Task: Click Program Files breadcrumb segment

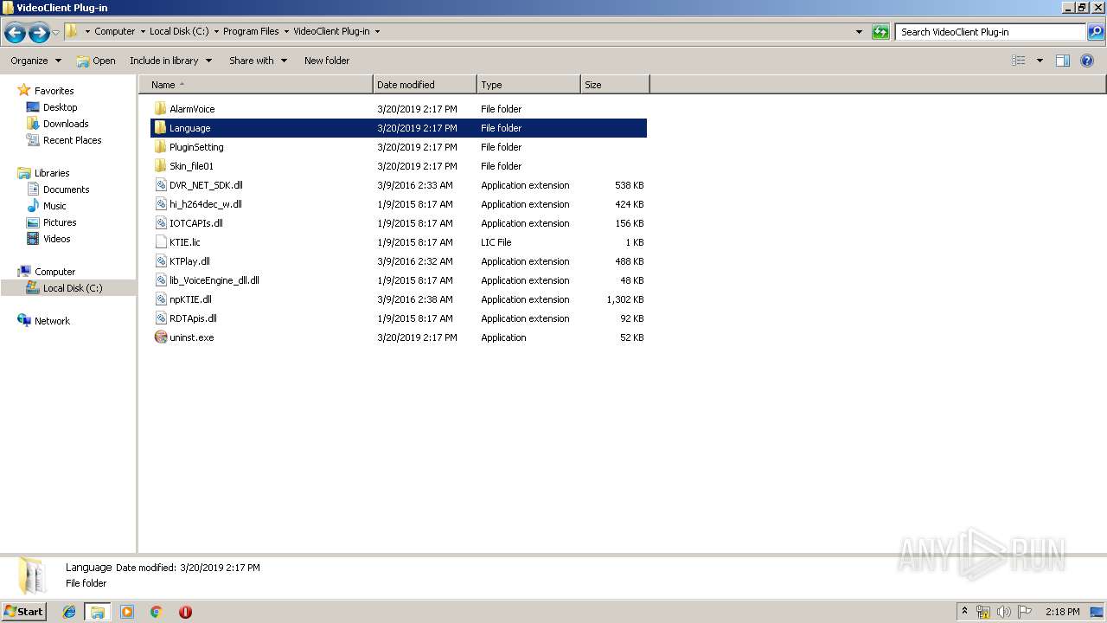Action: pyautogui.click(x=251, y=31)
